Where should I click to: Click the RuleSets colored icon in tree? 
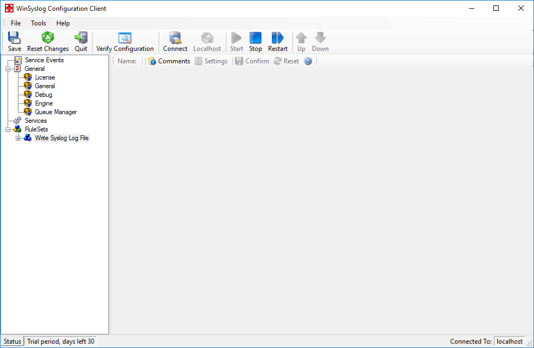(x=17, y=129)
